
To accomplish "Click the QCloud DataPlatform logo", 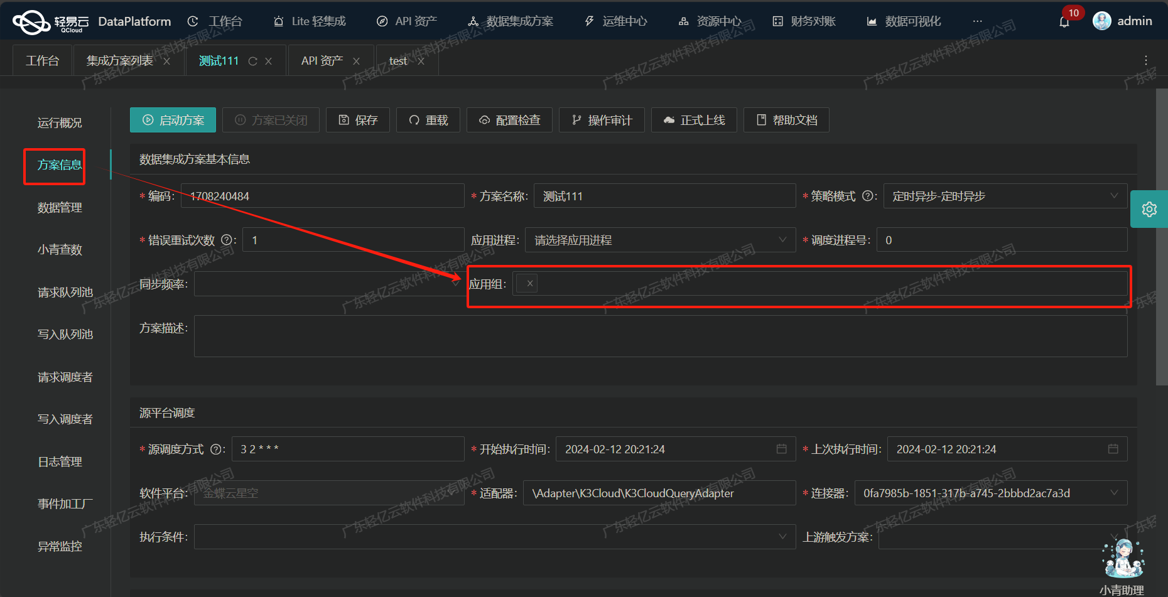I will point(92,22).
